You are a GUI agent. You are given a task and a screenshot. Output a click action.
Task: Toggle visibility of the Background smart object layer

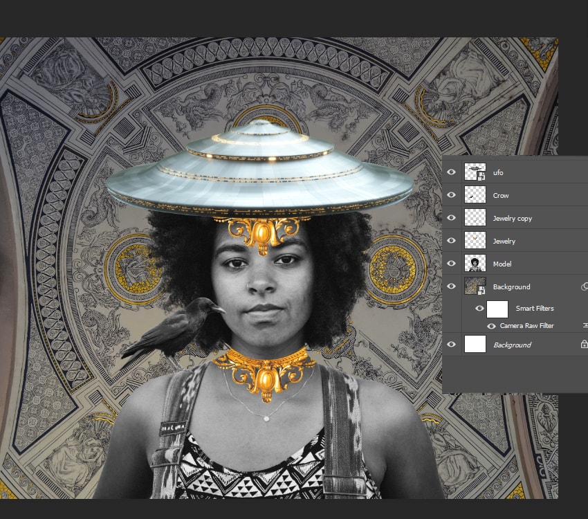[x=452, y=286]
